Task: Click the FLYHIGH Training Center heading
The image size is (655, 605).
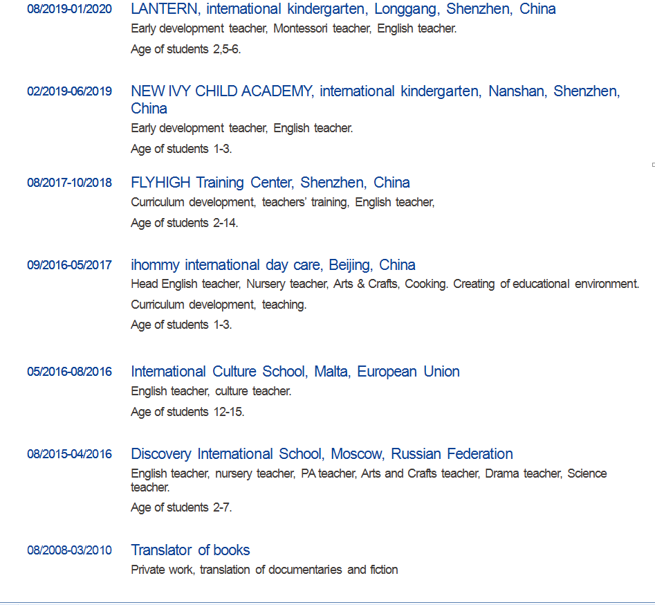Action: (270, 183)
